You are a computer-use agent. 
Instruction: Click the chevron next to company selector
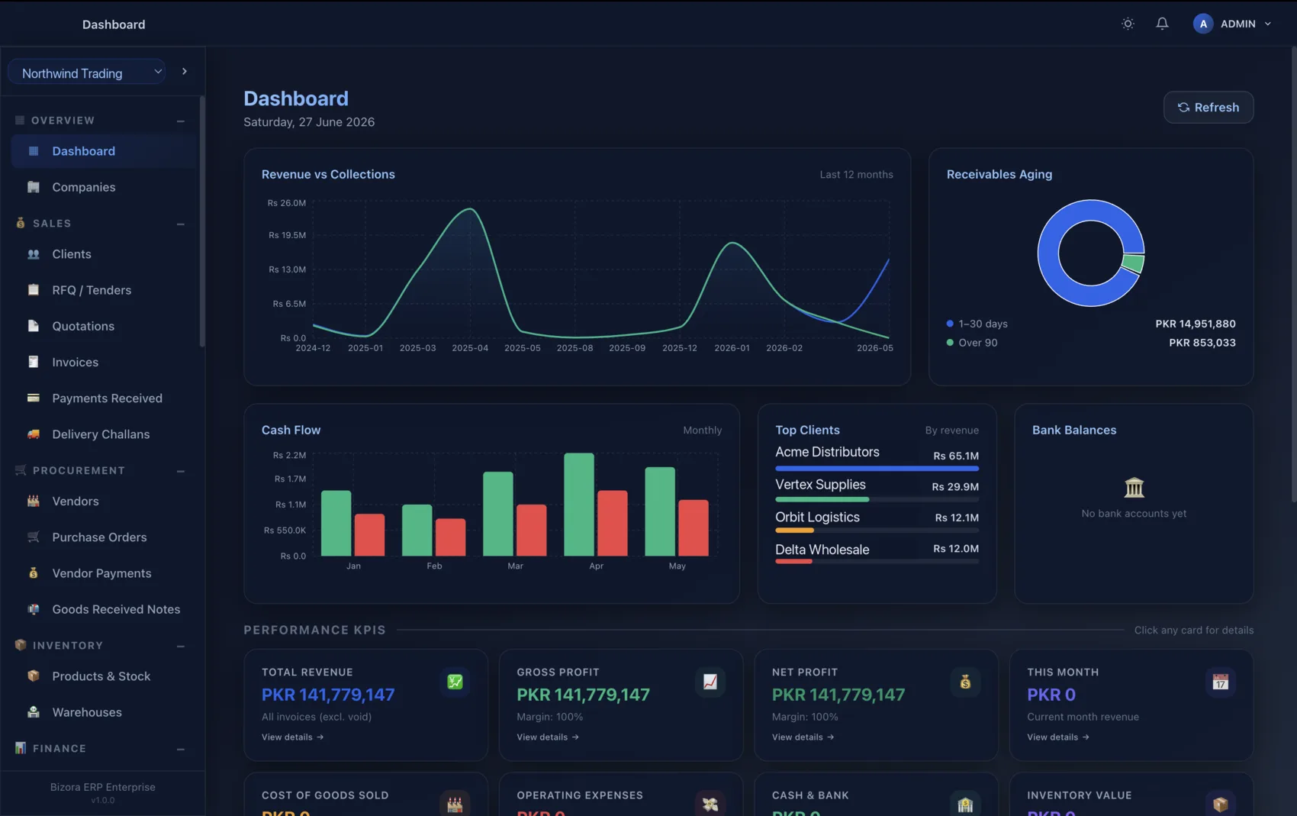point(185,72)
